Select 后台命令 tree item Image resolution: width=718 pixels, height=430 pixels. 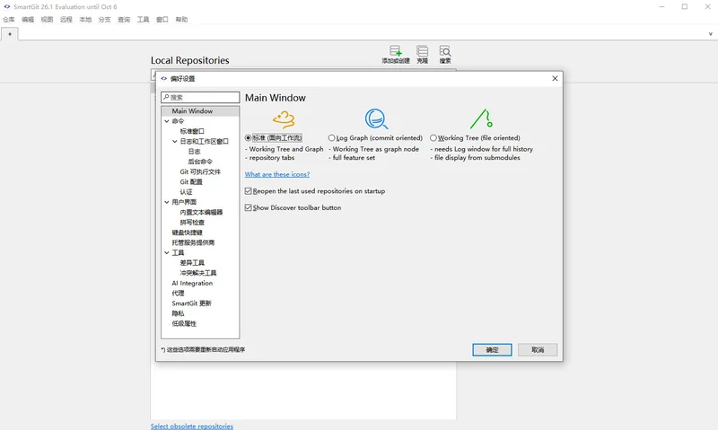(200, 162)
